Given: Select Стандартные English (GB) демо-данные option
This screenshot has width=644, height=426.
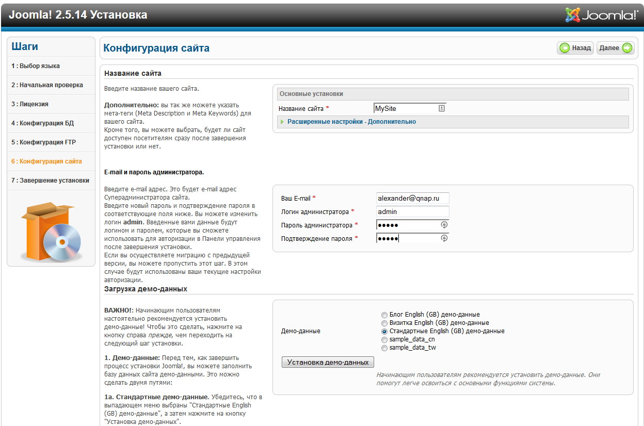Looking at the screenshot, I should 384,331.
